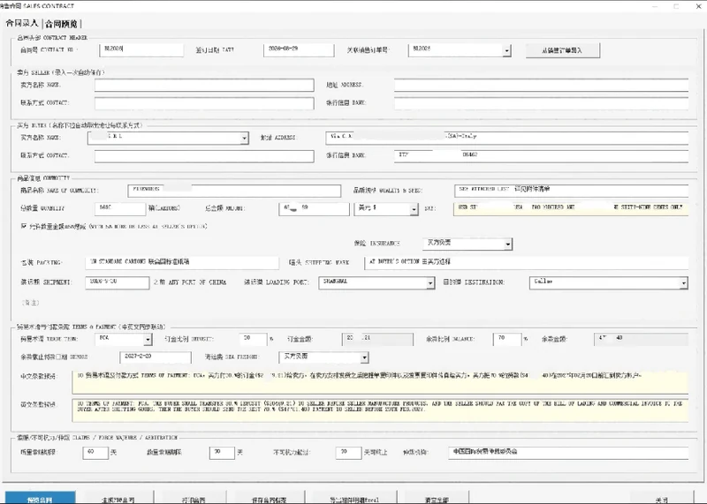Open the DESTINATION port dropdown
The image size is (707, 504).
pyautogui.click(x=683, y=282)
